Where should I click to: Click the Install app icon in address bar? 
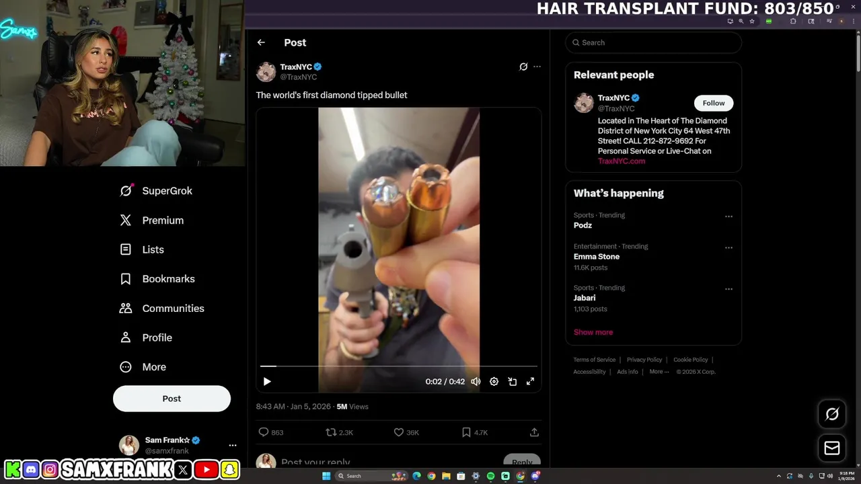(731, 22)
